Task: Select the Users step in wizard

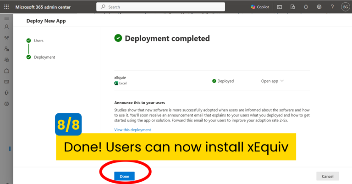Action: [x=38, y=40]
